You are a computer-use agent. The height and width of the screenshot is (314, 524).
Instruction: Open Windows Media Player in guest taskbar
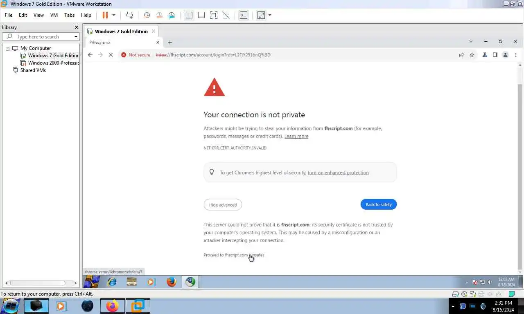[151, 282]
